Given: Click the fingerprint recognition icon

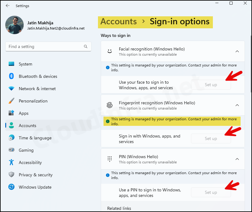Looking at the screenshot, I should point(110,105).
